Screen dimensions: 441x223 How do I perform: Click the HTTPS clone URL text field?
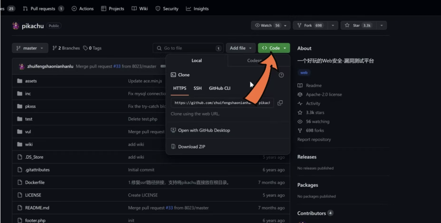(222, 103)
